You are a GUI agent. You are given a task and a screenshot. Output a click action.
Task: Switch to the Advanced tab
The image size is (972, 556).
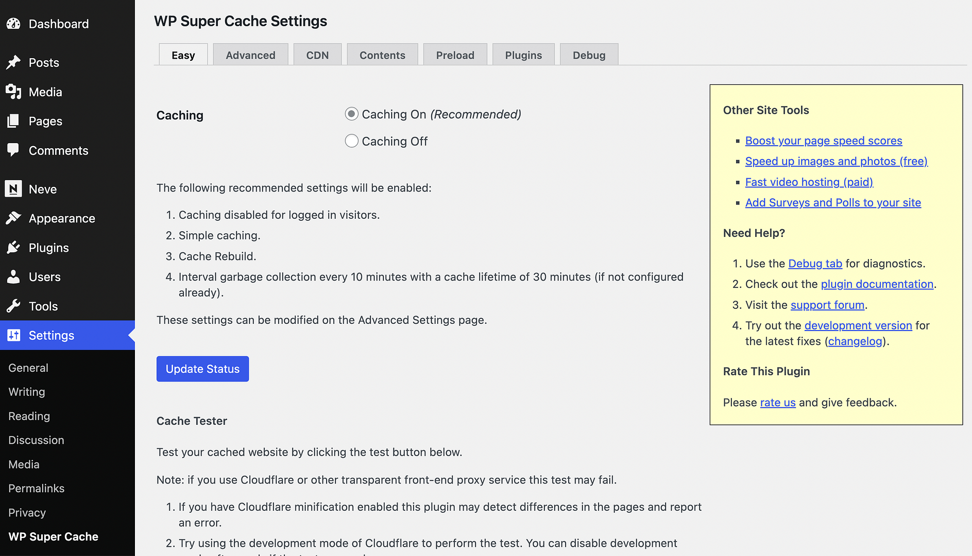click(250, 55)
